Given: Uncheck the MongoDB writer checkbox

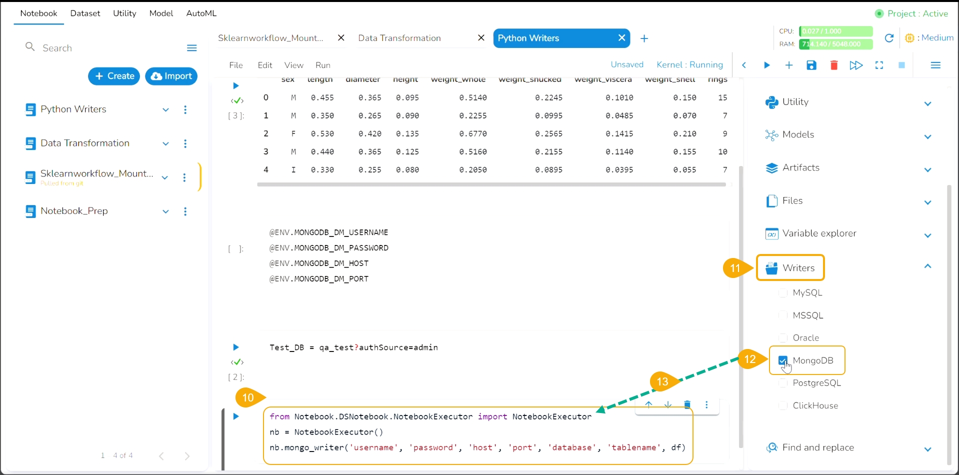Looking at the screenshot, I should click(783, 360).
